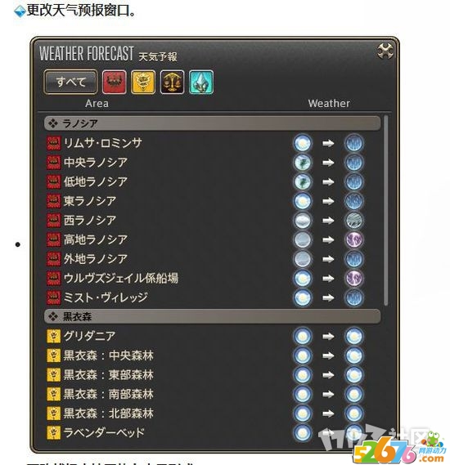This screenshot has width=450, height=465.
Task: Click current weather icon for 中央ラノシア
Action: [x=303, y=163]
